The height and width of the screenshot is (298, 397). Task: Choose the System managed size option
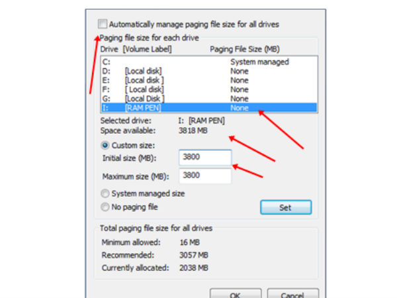105,193
